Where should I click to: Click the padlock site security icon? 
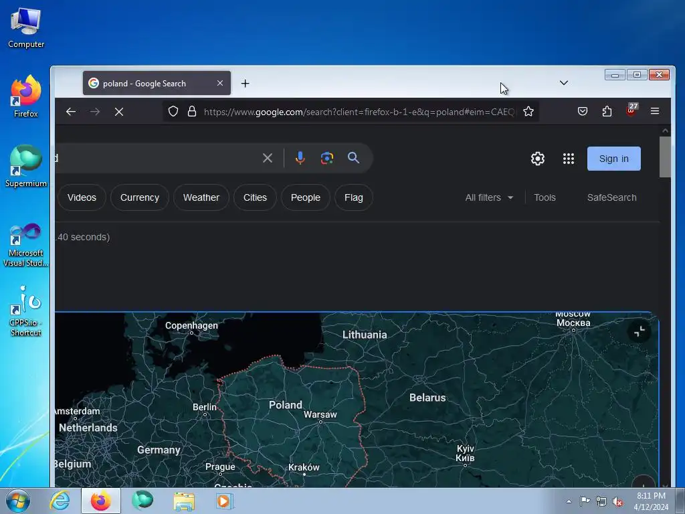point(191,112)
